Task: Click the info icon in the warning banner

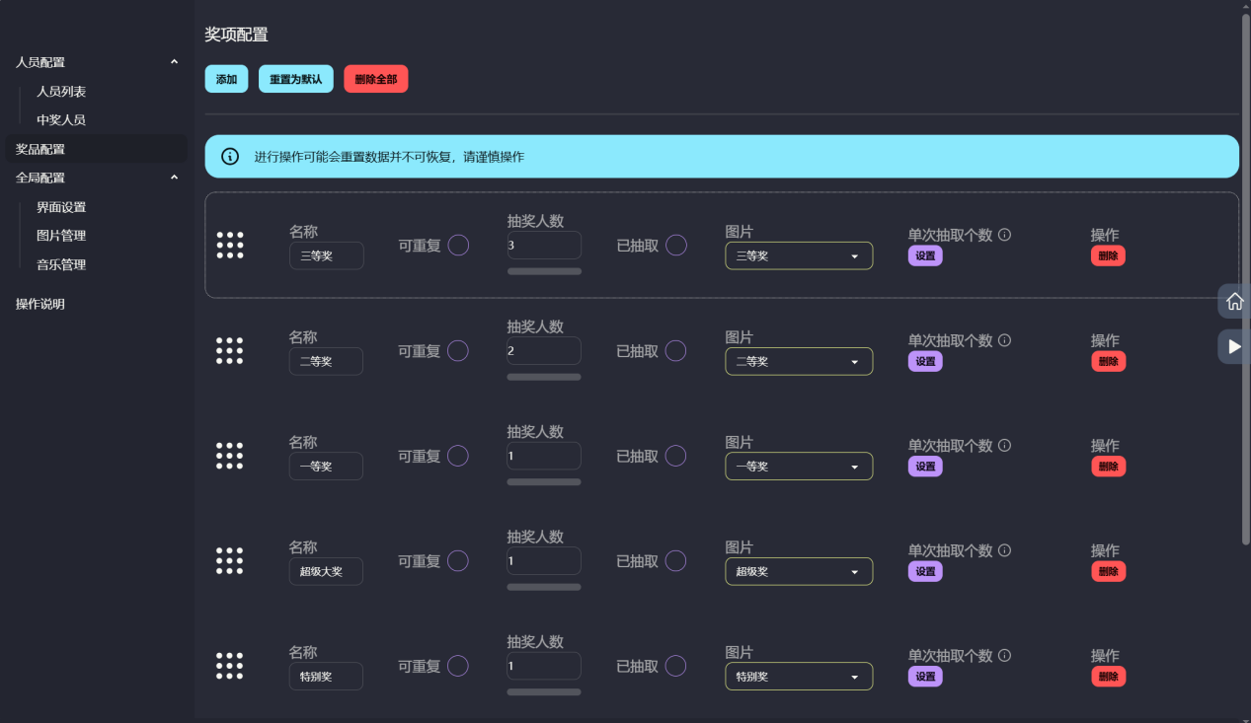Action: tap(230, 157)
